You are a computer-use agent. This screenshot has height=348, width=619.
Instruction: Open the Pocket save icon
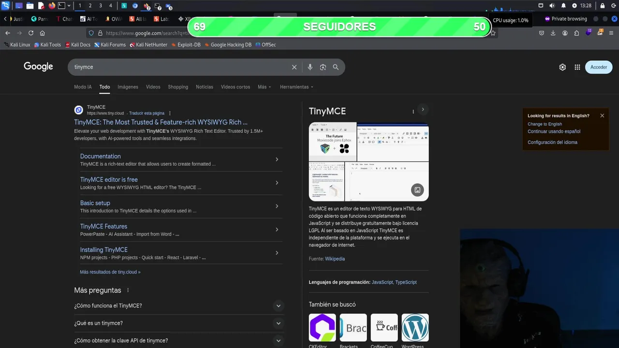[542, 33]
